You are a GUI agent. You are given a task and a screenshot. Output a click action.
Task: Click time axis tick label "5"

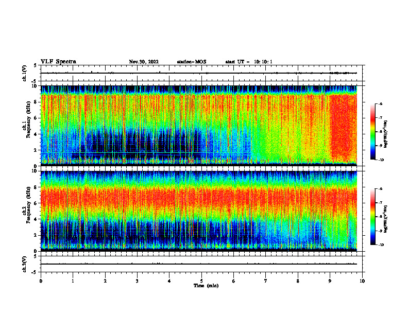(x=201, y=281)
